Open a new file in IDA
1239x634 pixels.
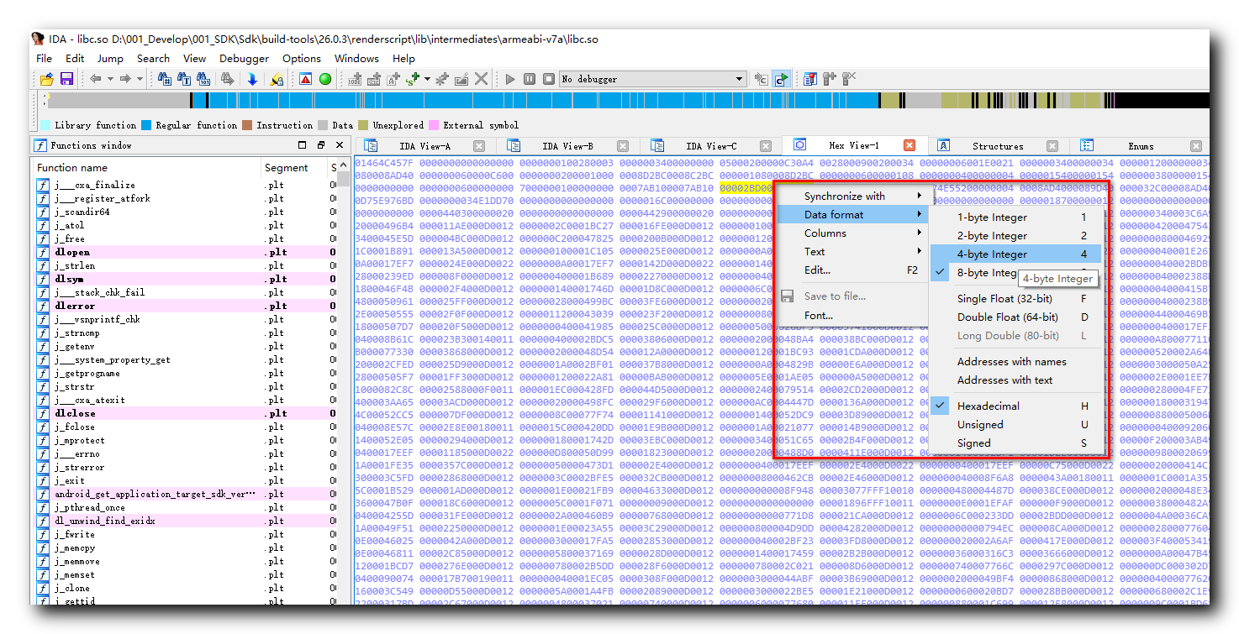coord(46,78)
